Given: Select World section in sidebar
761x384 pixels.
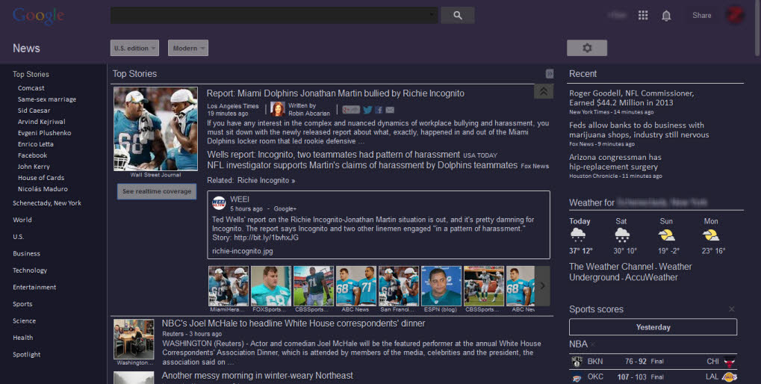Looking at the screenshot, I should [22, 220].
